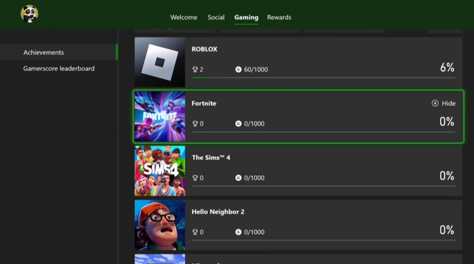Click Fortnite 0/1000 gamerscore value
This screenshot has width=474, height=264.
pos(254,124)
